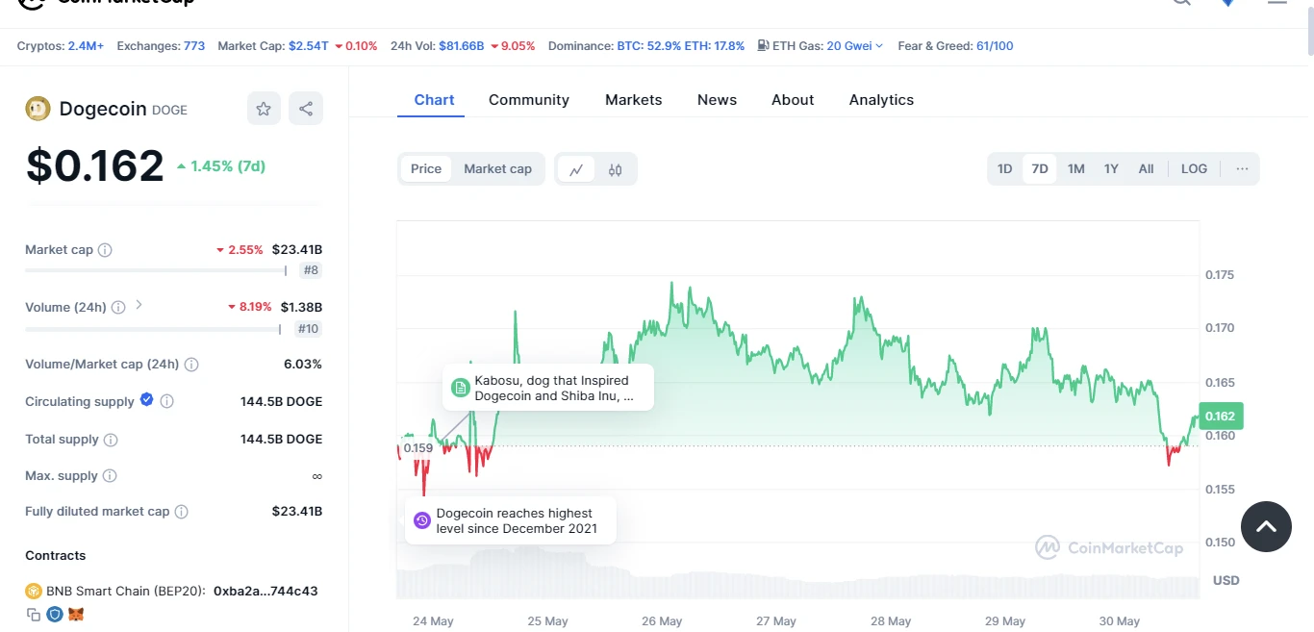Set chart range to 1D
The width and height of the screenshot is (1314, 632).
pos(1005,169)
